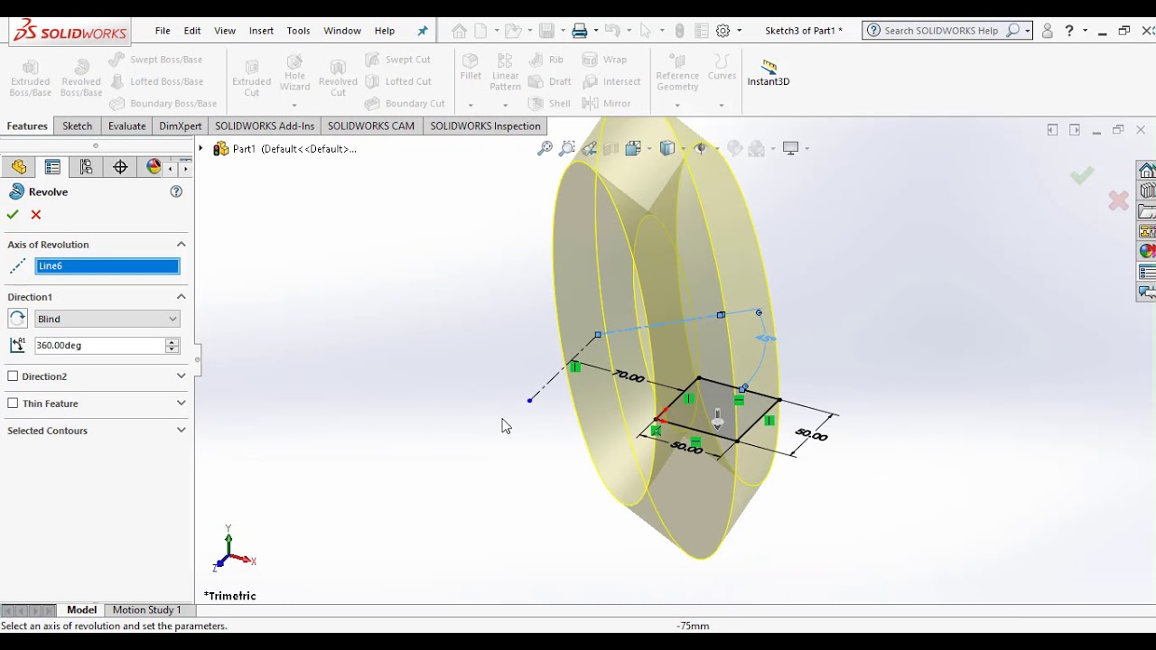Image resolution: width=1156 pixels, height=650 pixels.
Task: Click the 360.00deg angle field
Action: point(100,346)
